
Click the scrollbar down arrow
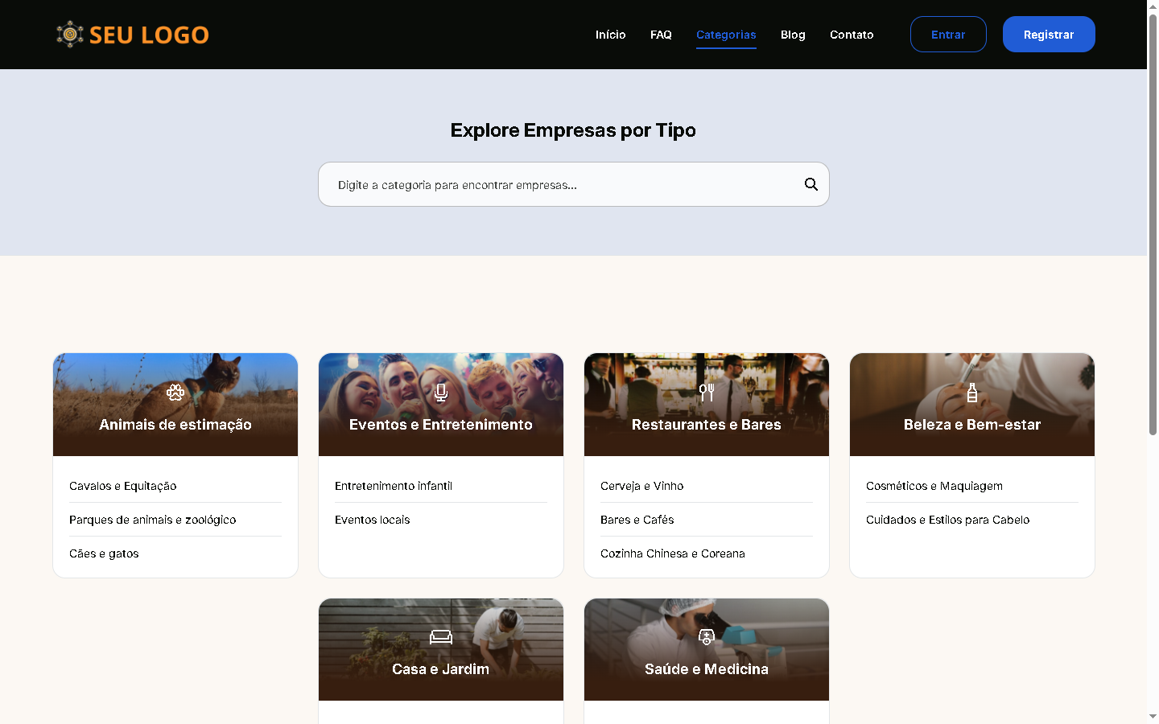pos(1153,716)
